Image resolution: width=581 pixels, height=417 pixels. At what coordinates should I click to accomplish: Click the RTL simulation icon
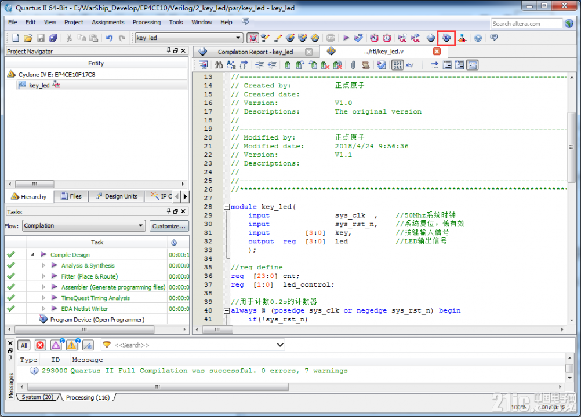(x=402, y=38)
